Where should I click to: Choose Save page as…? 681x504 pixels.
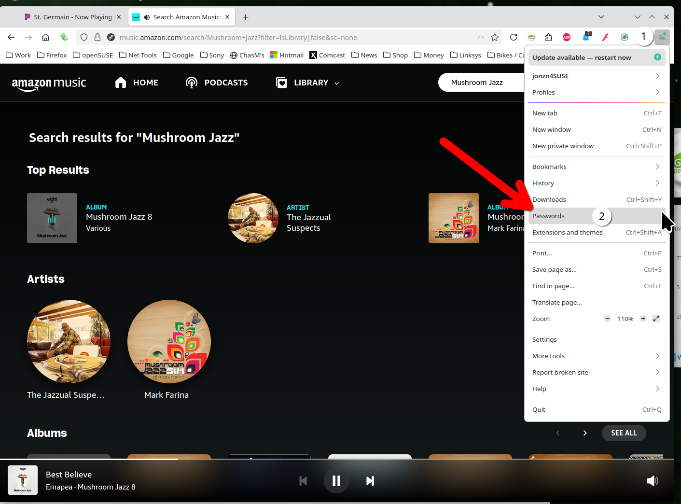pos(597,269)
